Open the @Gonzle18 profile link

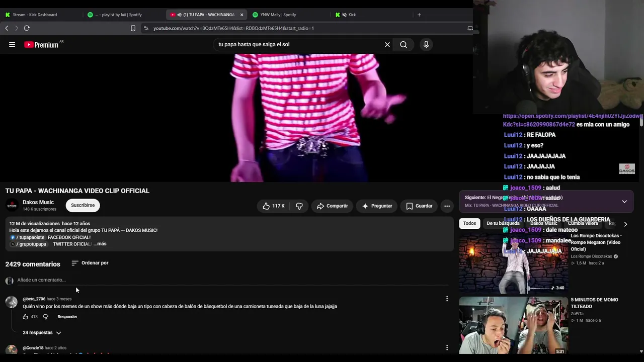pos(33,348)
